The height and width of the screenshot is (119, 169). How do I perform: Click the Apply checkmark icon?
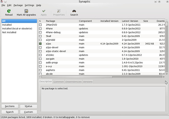click(44, 11)
